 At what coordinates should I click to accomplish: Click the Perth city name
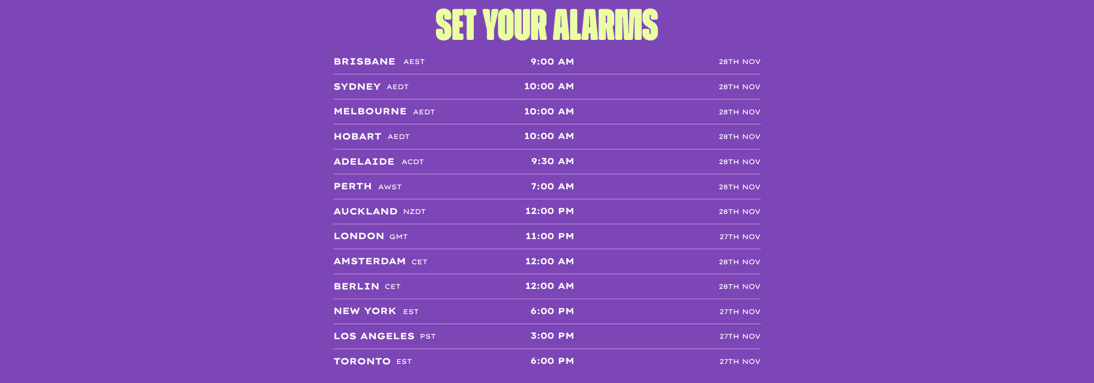click(352, 187)
